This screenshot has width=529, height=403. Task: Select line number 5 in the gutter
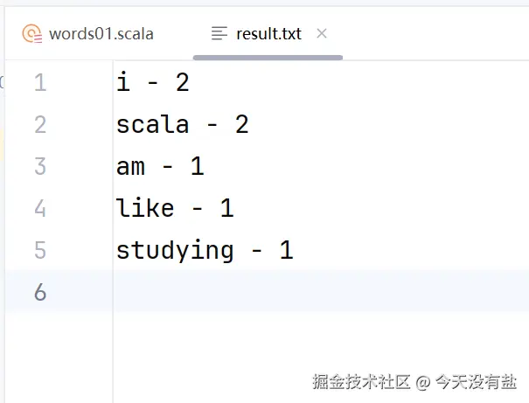coord(40,250)
